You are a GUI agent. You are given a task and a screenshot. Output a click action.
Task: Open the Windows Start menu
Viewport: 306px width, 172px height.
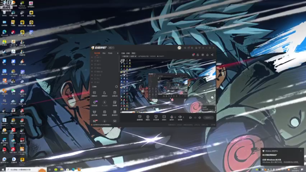pyautogui.click(x=3, y=170)
